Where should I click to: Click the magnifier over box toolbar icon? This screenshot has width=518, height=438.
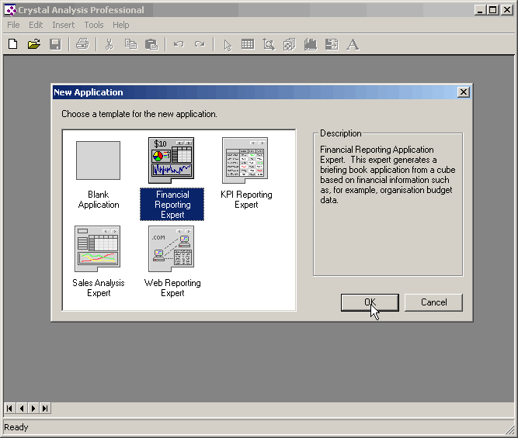point(269,44)
